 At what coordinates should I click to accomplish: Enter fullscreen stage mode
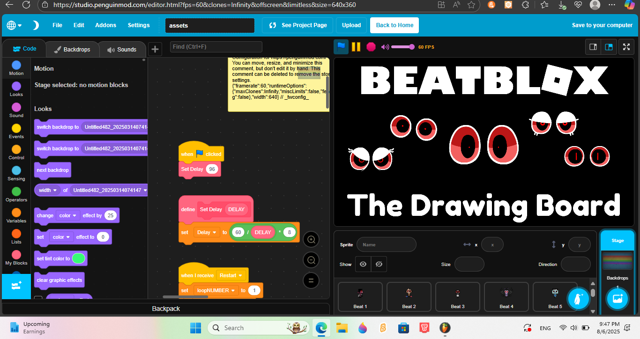(626, 47)
